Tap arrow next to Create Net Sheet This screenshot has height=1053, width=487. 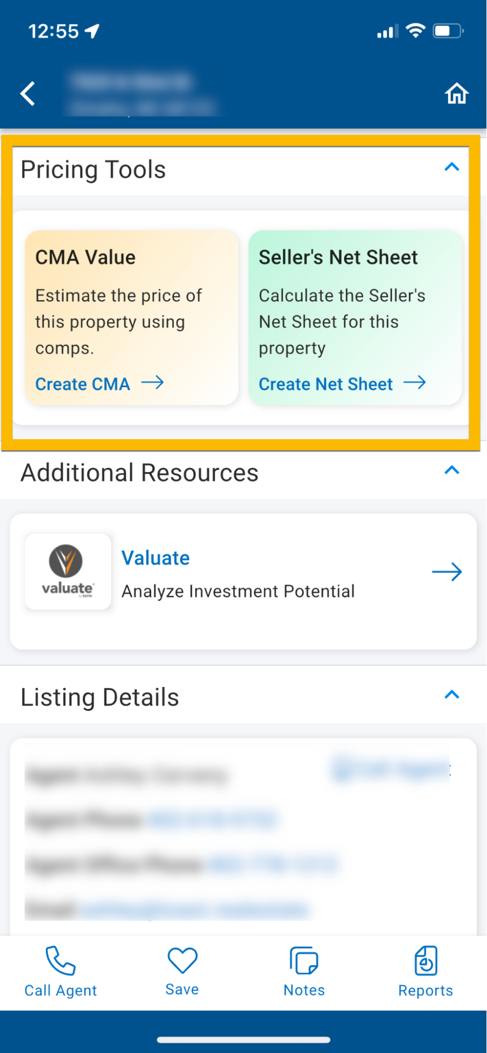point(415,382)
